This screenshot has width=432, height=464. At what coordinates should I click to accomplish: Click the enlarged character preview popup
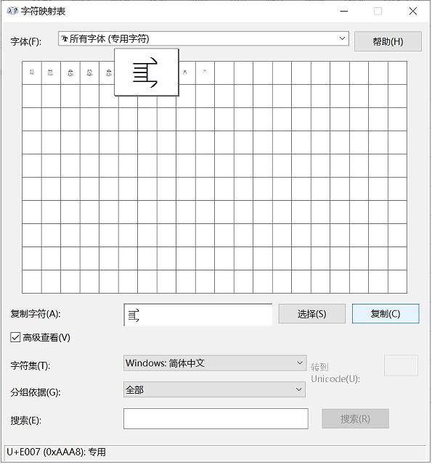tap(147, 72)
